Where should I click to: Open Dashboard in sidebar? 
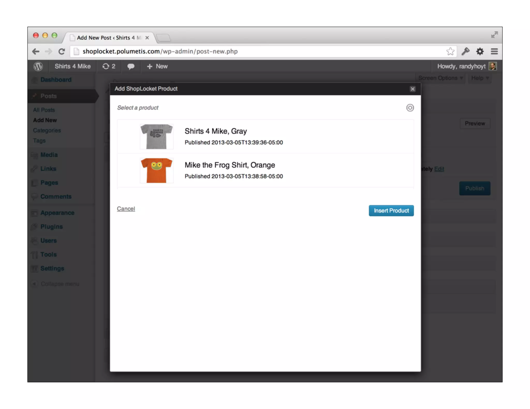56,80
